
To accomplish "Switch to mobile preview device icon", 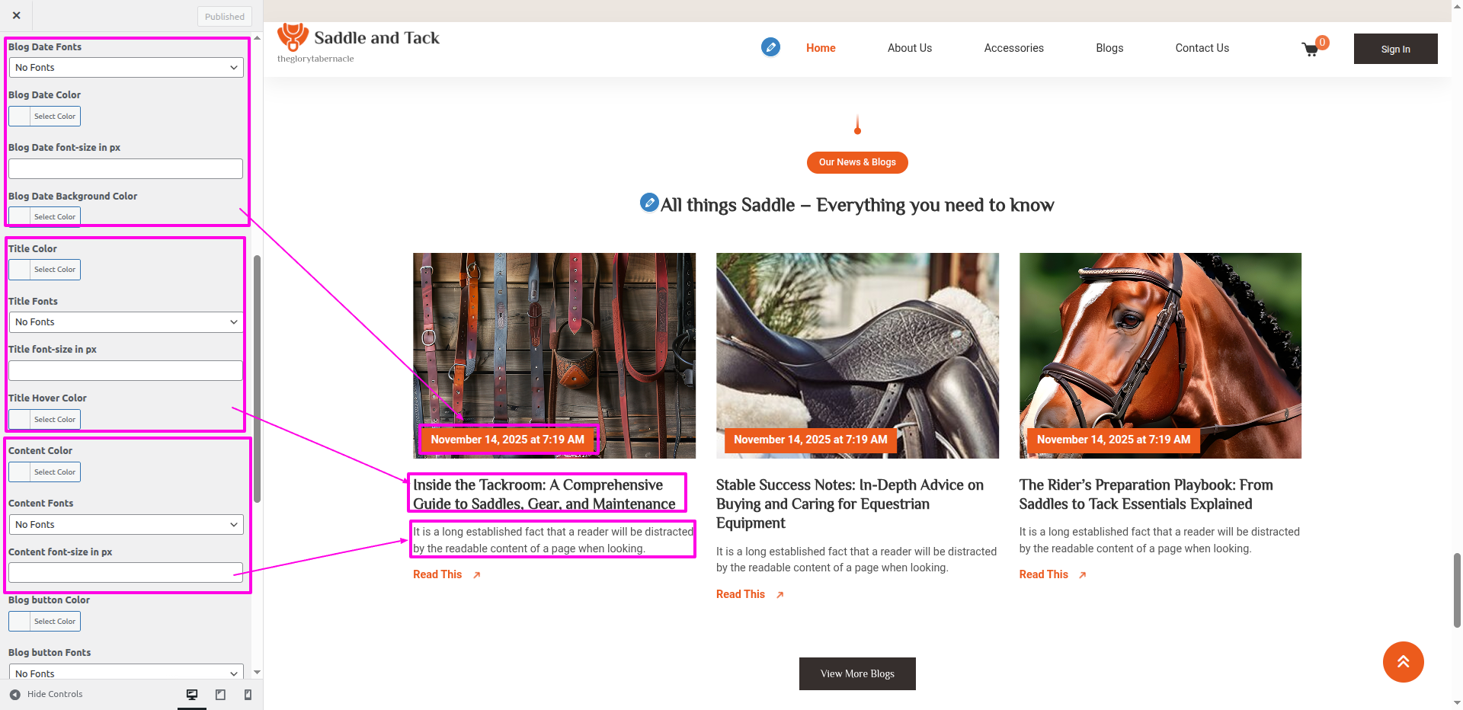I will click(x=248, y=694).
